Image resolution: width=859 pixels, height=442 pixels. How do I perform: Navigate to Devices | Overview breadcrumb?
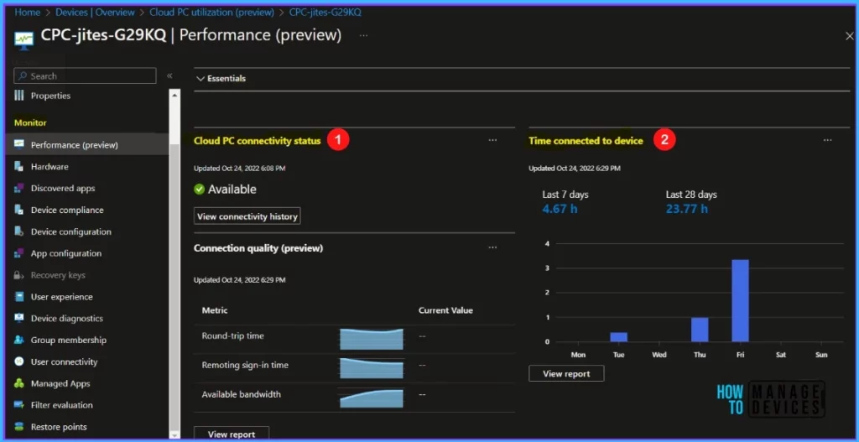(x=96, y=12)
